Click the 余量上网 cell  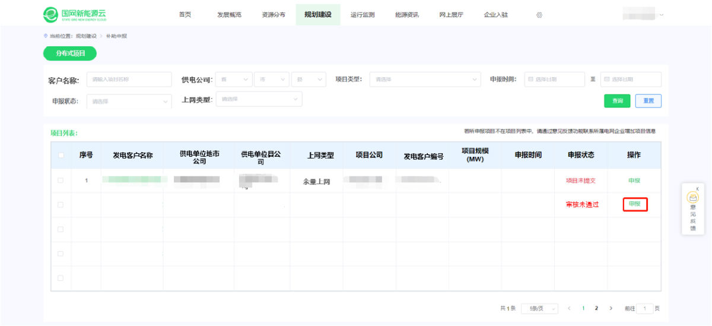point(316,182)
